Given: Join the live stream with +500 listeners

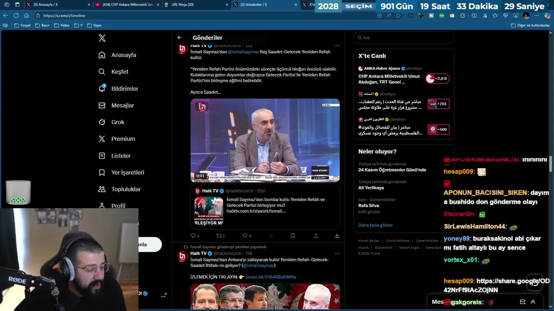Looking at the screenshot, I should coord(438,129).
